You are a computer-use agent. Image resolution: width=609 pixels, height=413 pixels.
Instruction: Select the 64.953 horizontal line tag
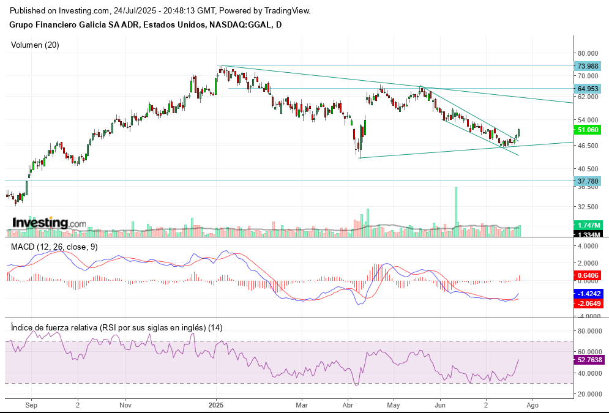click(x=589, y=89)
